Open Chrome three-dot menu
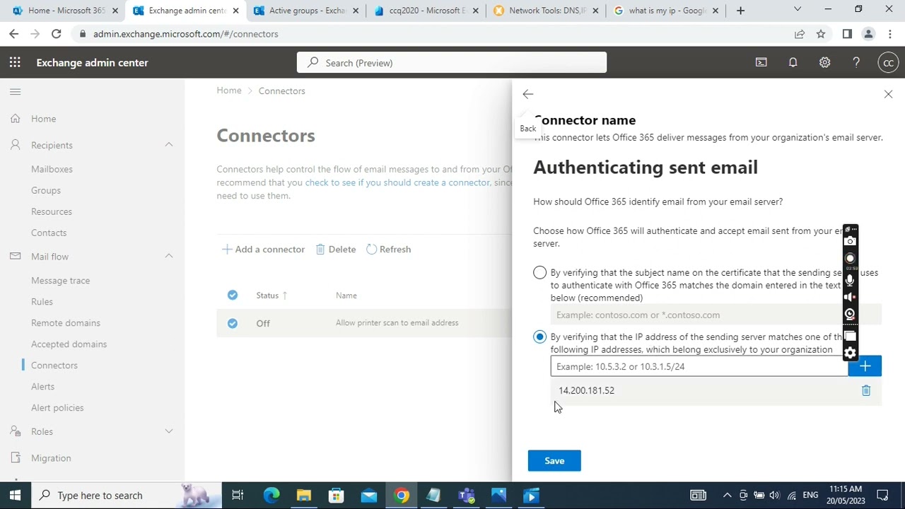905x509 pixels. click(890, 34)
